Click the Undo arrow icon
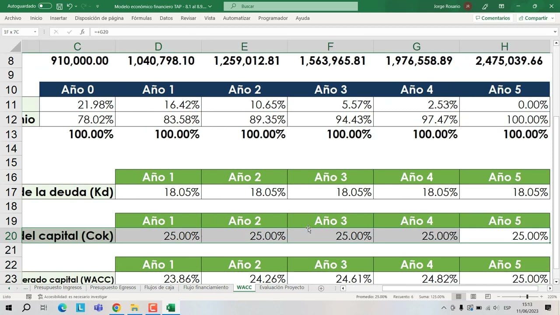The image size is (560, 315). 70,7
